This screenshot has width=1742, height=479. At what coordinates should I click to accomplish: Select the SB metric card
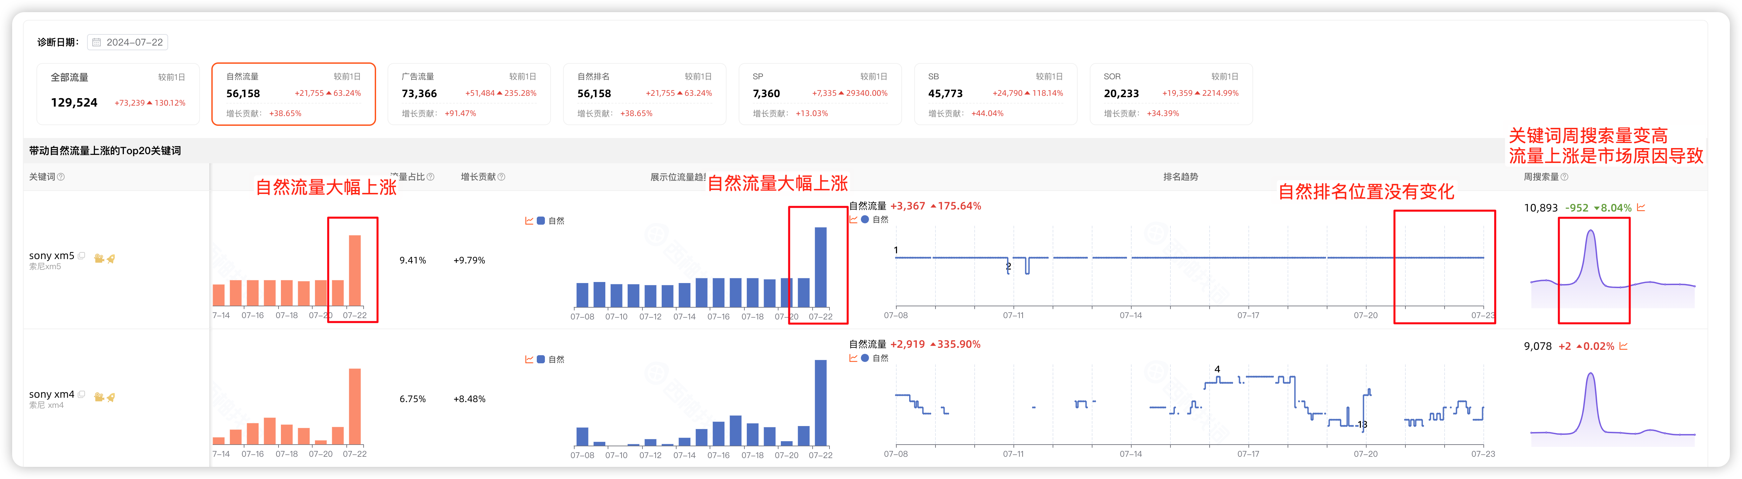[x=996, y=94]
